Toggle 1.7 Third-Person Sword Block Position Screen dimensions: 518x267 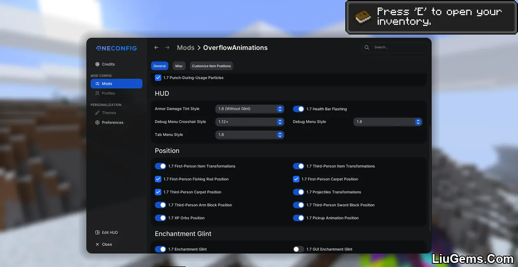[299, 205]
